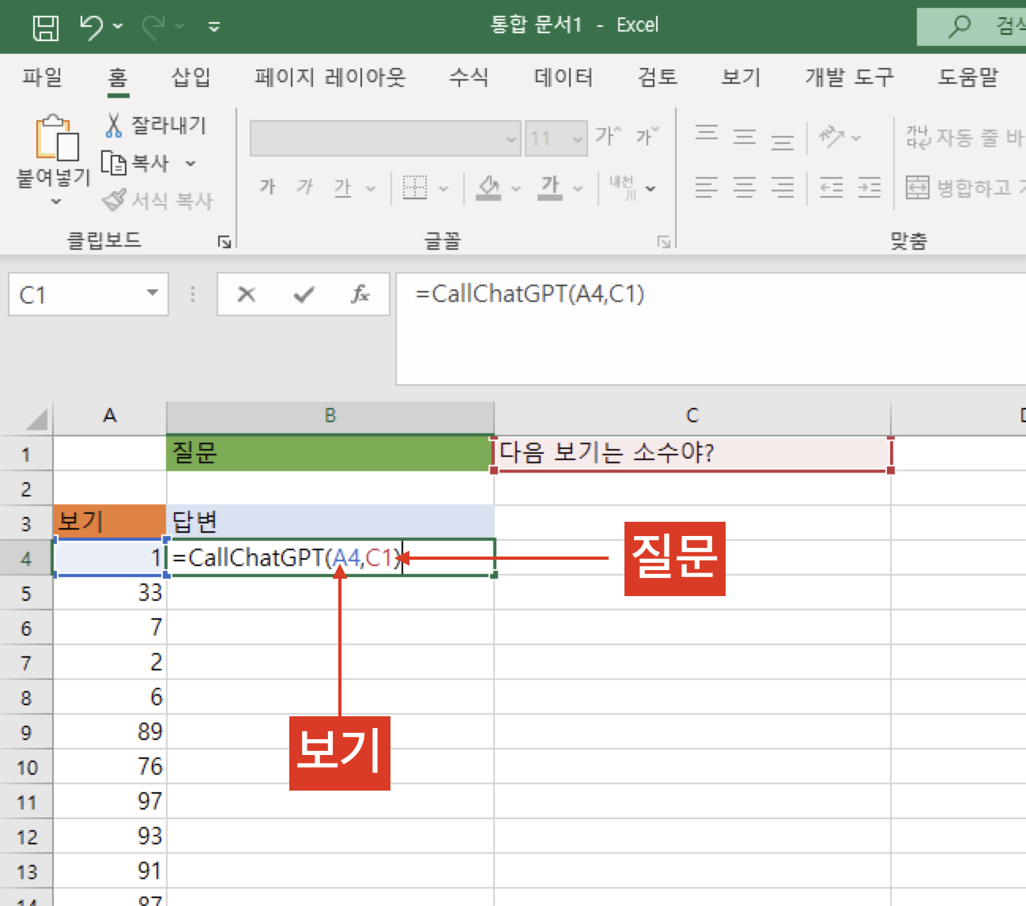The image size is (1026, 906).
Task: Click 서식 복사 format painter
Action: (158, 201)
